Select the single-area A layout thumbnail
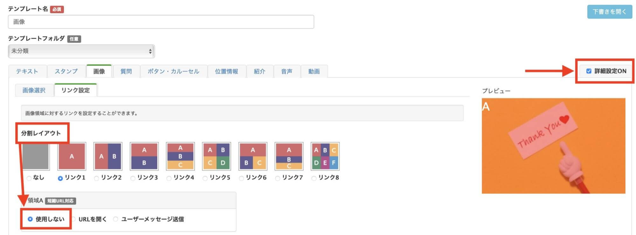The image size is (636, 235). pos(72,156)
